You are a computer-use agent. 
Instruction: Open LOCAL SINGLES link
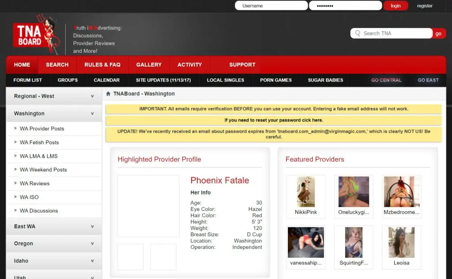226,80
